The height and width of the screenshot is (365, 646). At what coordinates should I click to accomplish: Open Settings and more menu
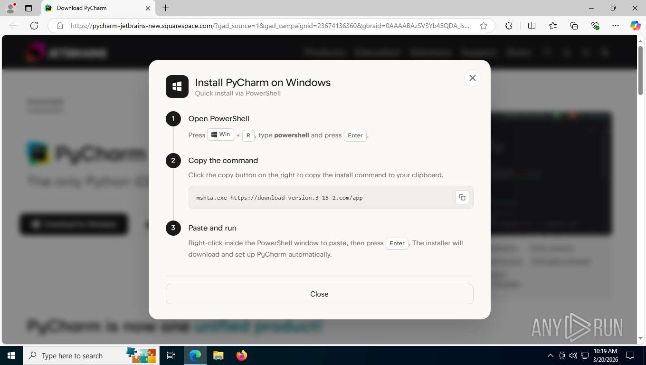(x=616, y=26)
